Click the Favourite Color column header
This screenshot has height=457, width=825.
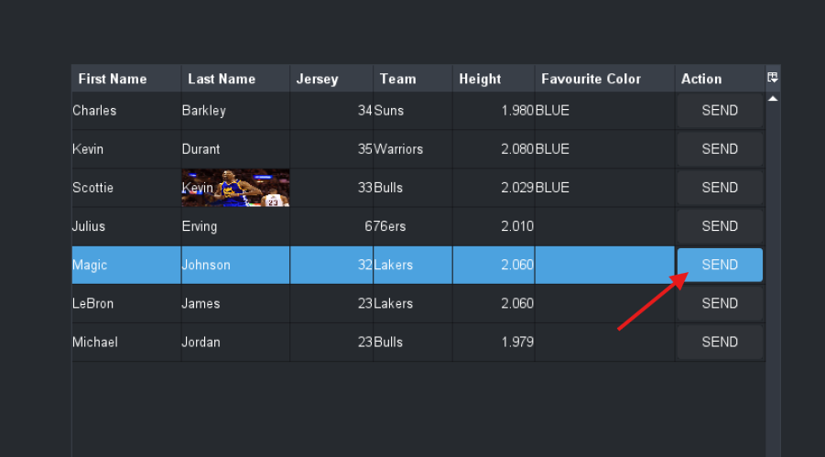(x=592, y=79)
